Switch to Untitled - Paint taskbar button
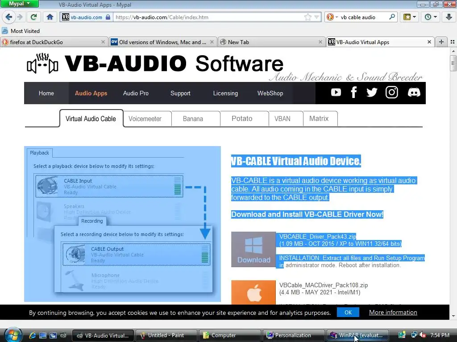 [166, 335]
